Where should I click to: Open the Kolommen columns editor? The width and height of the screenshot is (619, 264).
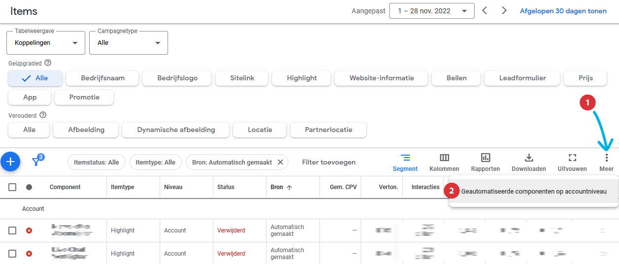coord(444,162)
